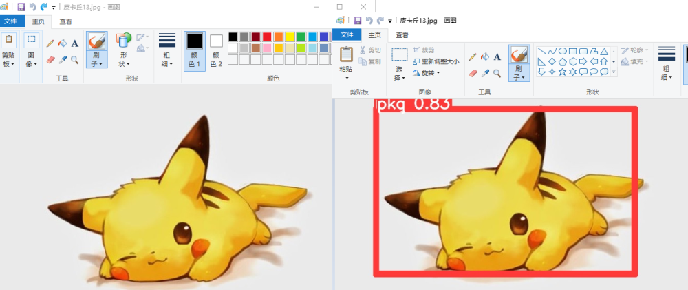Click Copy (复制) in right Paint window
The height and width of the screenshot is (290, 688).
coord(370,61)
